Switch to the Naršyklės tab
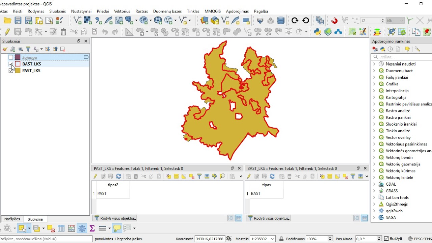 12,219
